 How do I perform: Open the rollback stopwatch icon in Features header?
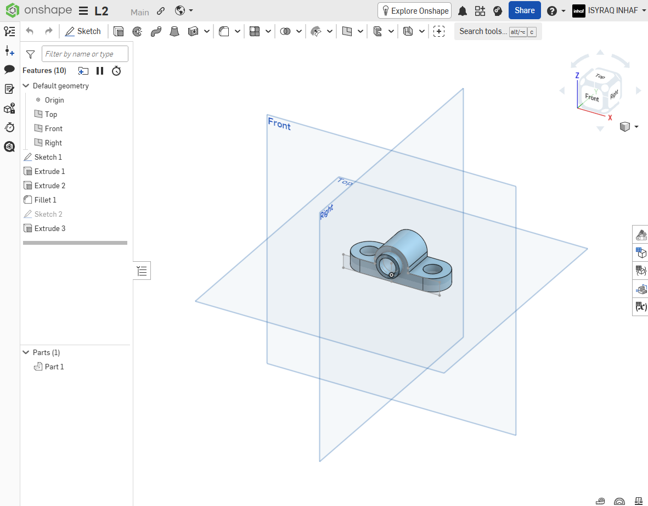[x=116, y=71]
